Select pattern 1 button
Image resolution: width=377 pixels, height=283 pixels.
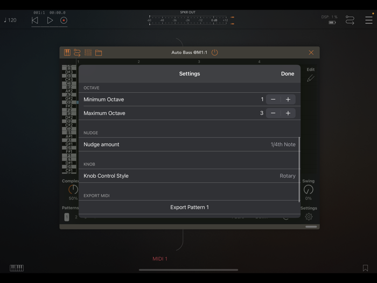click(x=67, y=217)
